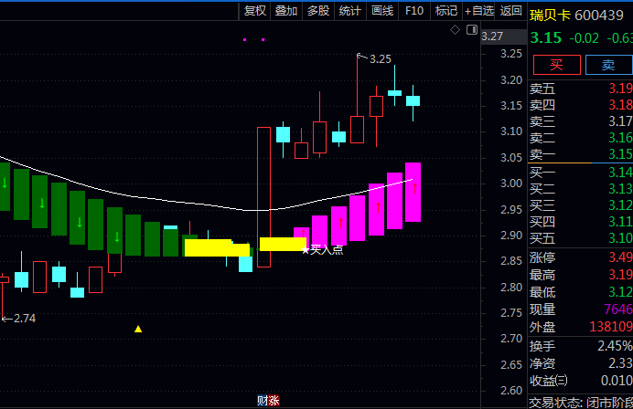Click the red 买 buy button

point(557,65)
